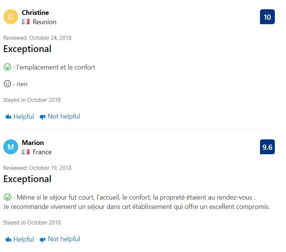Click the sad face icon beside rien

point(7,84)
